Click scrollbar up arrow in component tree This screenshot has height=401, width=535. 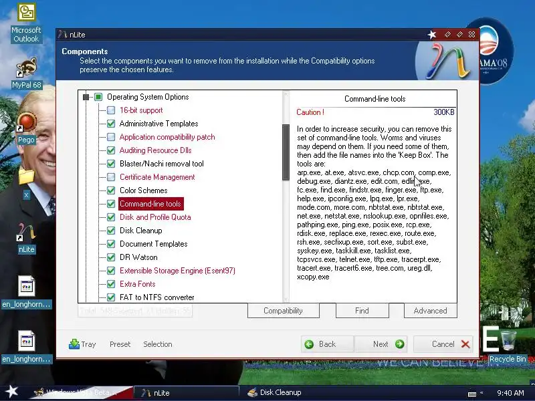pyautogui.click(x=286, y=94)
